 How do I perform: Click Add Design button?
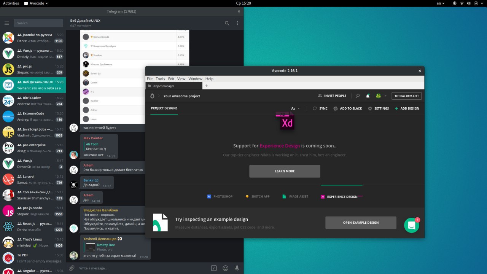(407, 108)
